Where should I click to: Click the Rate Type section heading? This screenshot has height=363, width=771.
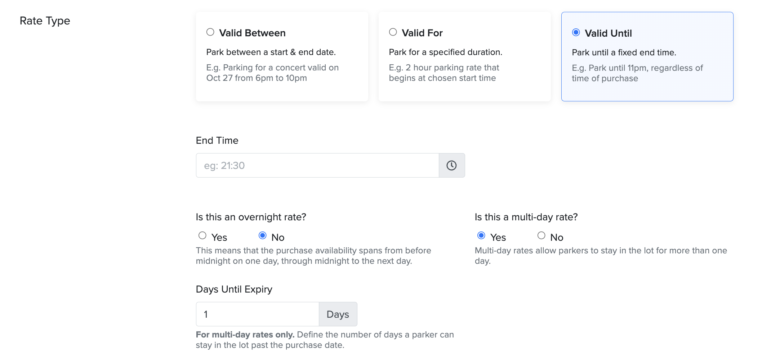coord(45,21)
